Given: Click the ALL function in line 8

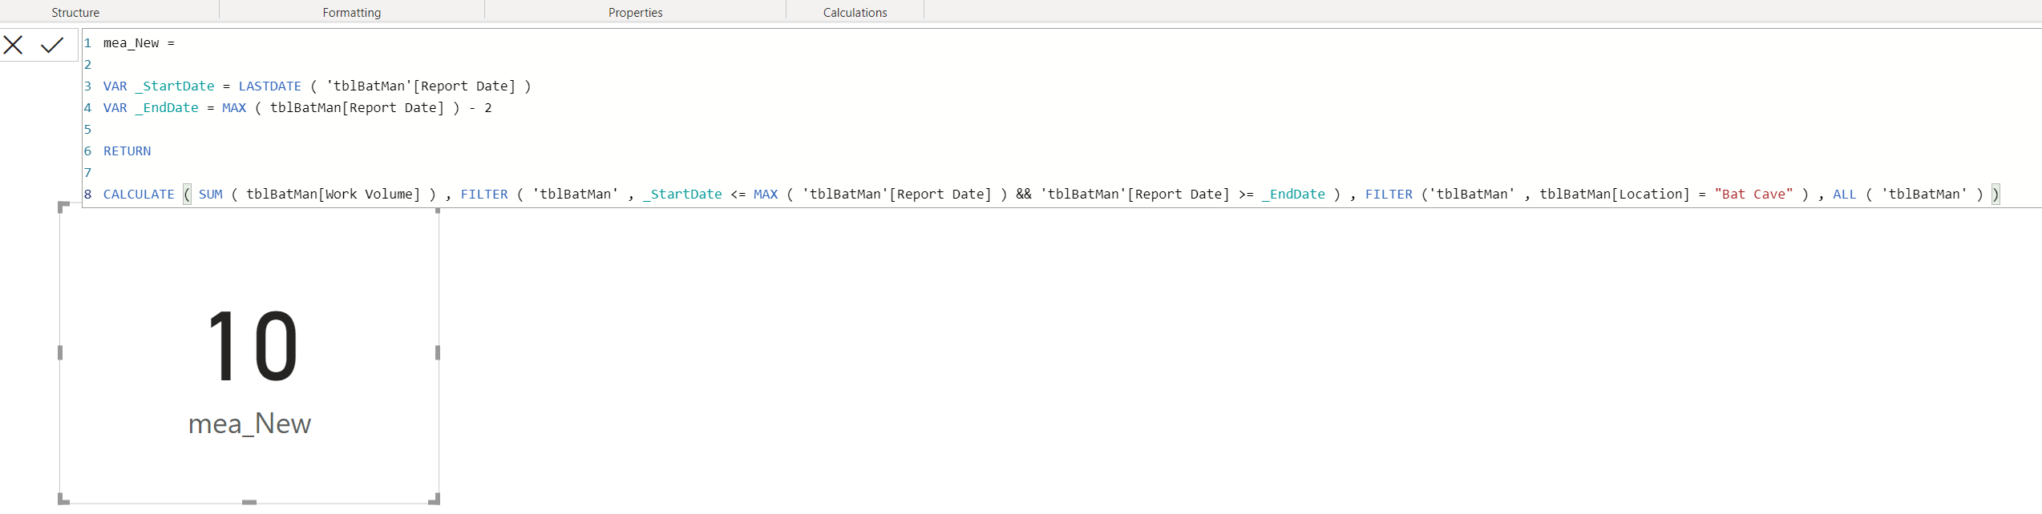Looking at the screenshot, I should tap(1845, 195).
